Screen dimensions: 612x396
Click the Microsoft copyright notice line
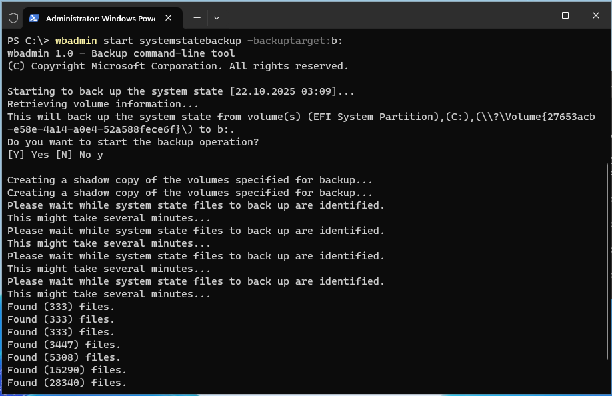[178, 66]
